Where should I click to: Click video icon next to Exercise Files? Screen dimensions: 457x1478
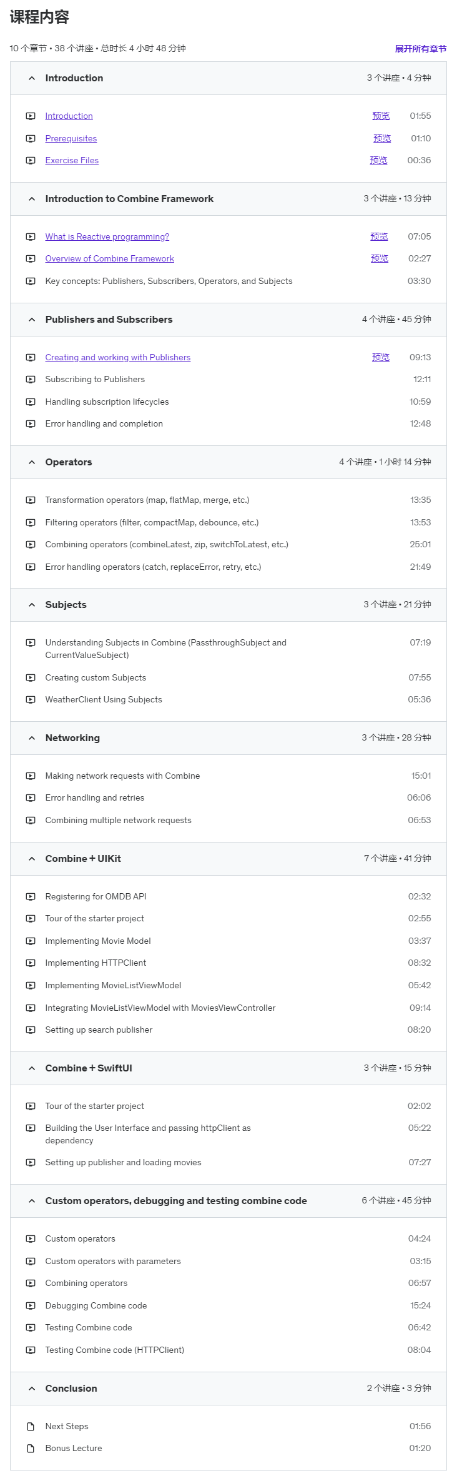(31, 161)
